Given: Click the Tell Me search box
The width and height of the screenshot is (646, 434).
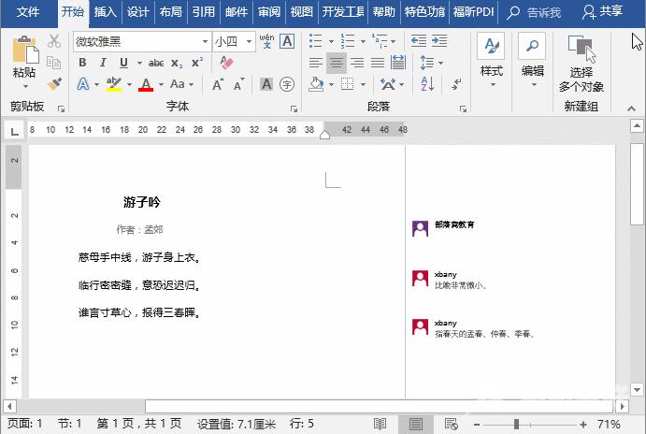Looking at the screenshot, I should (x=538, y=12).
